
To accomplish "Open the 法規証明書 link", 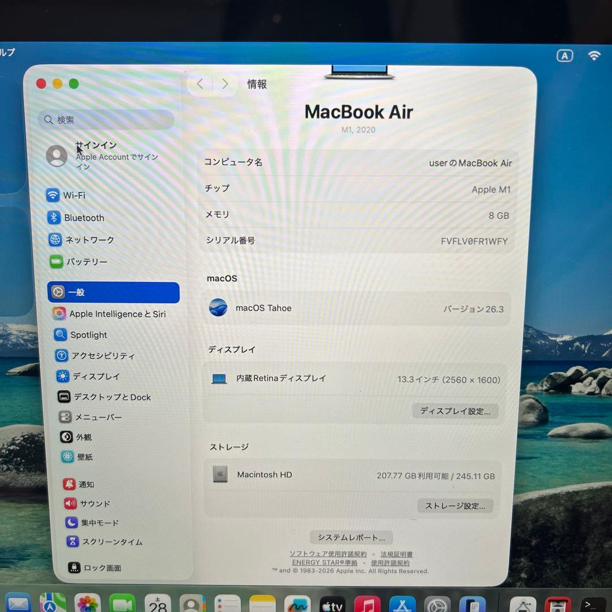I will pyautogui.click(x=396, y=554).
